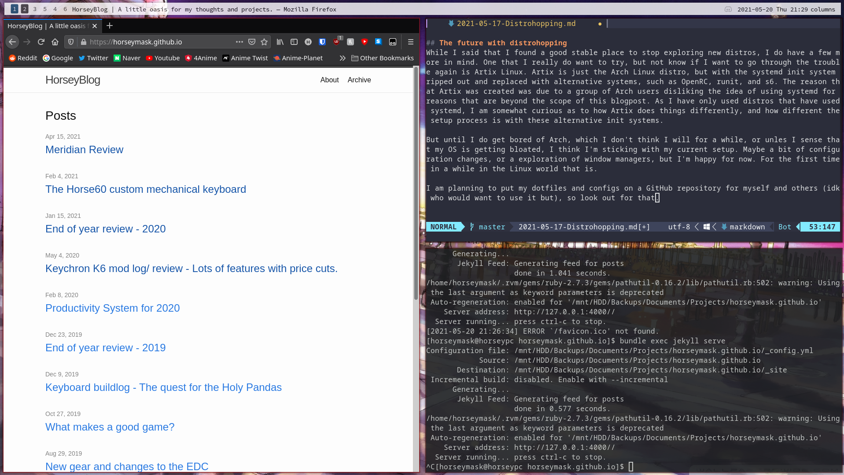Open New gear and changes to EDC post

click(x=127, y=466)
